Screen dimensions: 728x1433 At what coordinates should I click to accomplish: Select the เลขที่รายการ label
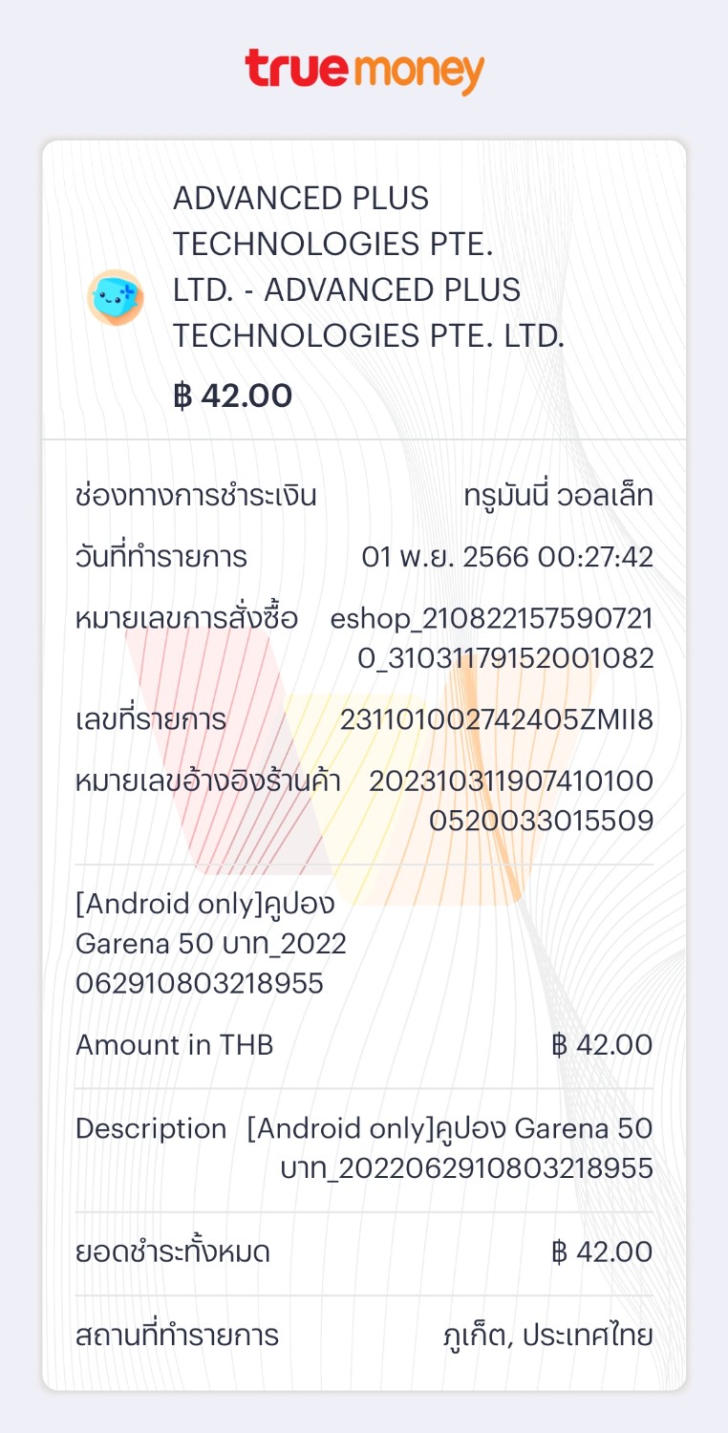tap(151, 719)
